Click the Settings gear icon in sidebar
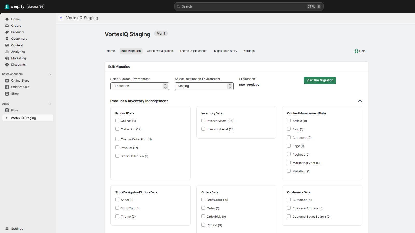 tap(7, 229)
